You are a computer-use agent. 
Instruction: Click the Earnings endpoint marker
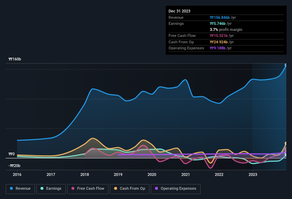pyautogui.click(x=286, y=155)
